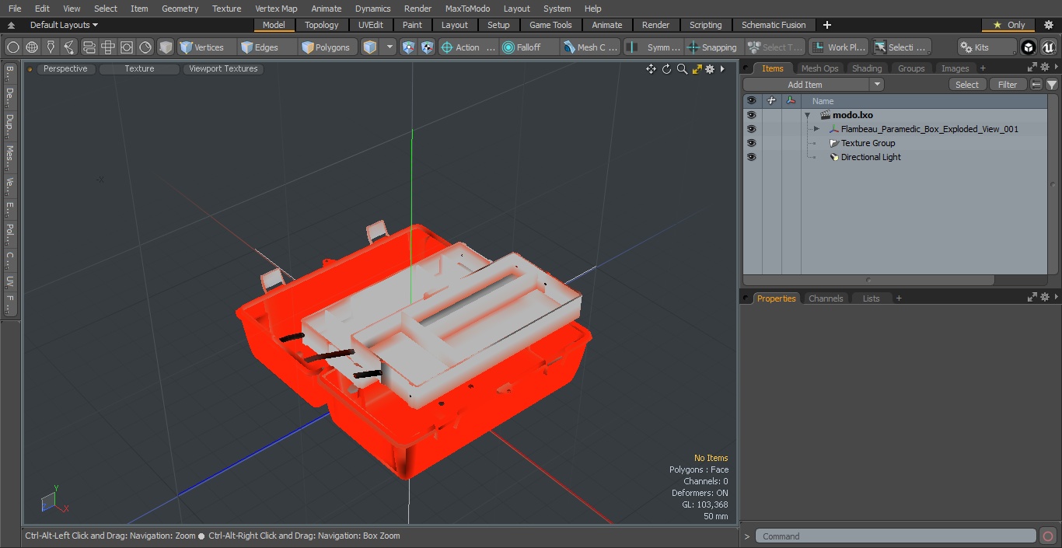This screenshot has width=1062, height=548.
Task: Switch to the Mesh Ops tab
Action: point(819,68)
